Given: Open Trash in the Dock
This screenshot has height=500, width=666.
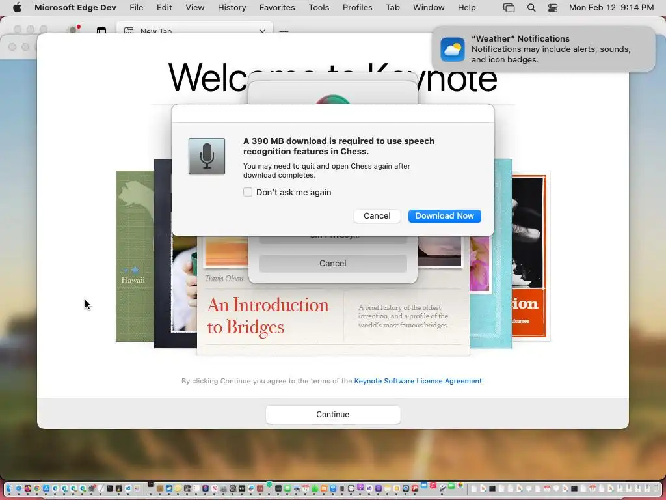Looking at the screenshot, I should tap(656, 488).
